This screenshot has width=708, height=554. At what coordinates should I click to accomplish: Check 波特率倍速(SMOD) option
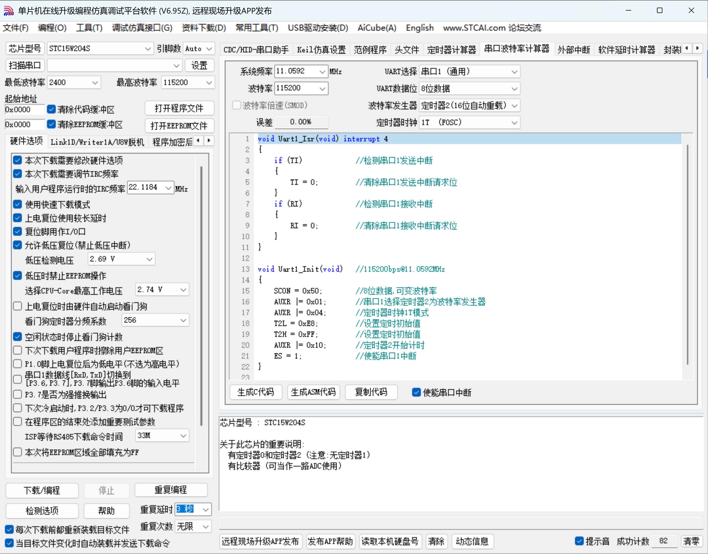point(237,105)
